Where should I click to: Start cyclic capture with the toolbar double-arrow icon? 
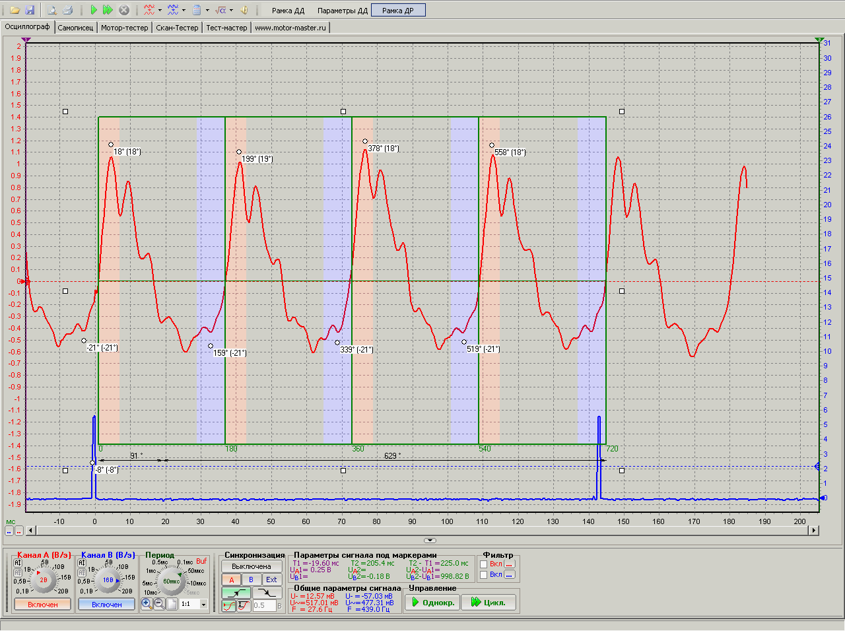pyautogui.click(x=108, y=10)
